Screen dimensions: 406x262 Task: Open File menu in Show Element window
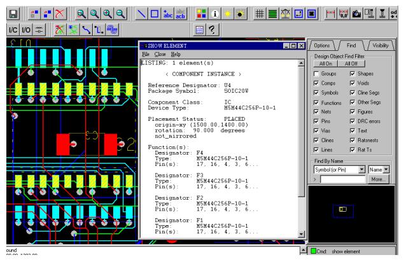point(146,54)
